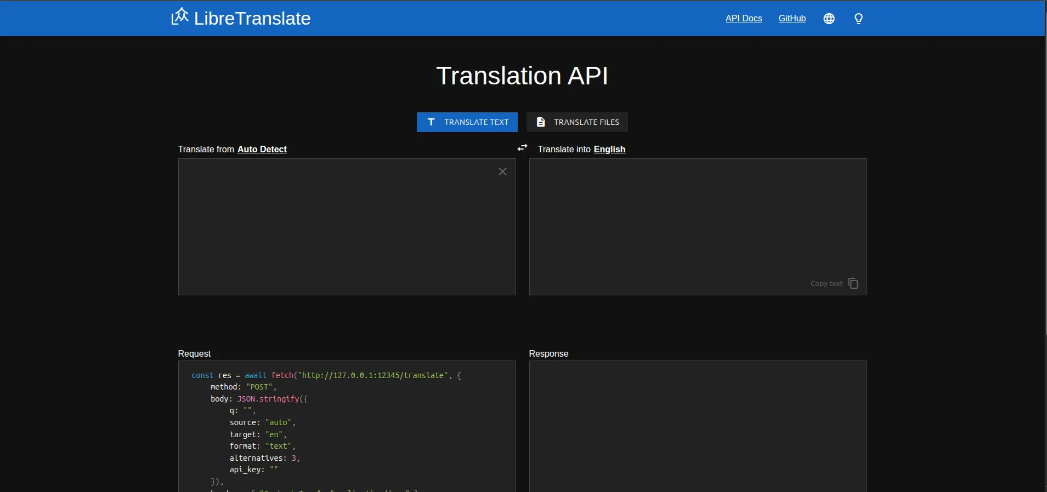Image resolution: width=1047 pixels, height=492 pixels.
Task: Clear source text with the X icon
Action: tap(502, 171)
